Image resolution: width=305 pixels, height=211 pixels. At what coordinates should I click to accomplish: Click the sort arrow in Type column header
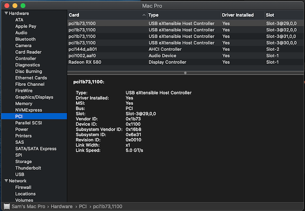143,15
